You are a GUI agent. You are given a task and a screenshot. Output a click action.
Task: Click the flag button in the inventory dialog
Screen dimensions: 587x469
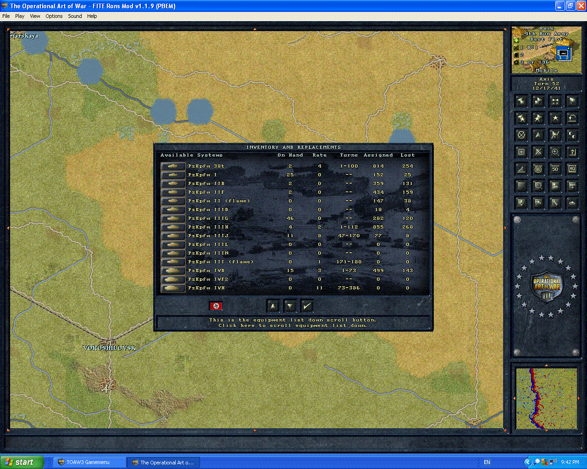216,306
